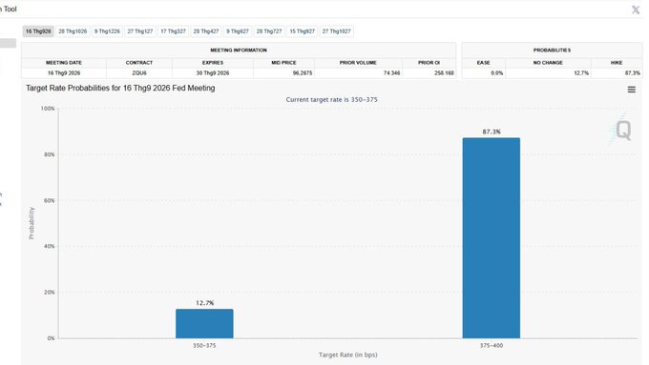
Task: Click the 375-400 probability bar
Action: (492, 238)
